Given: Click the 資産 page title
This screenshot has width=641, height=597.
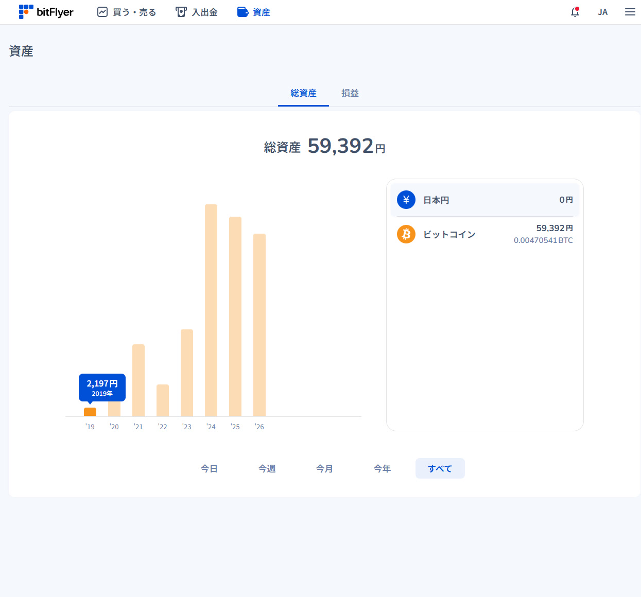Looking at the screenshot, I should pos(21,51).
